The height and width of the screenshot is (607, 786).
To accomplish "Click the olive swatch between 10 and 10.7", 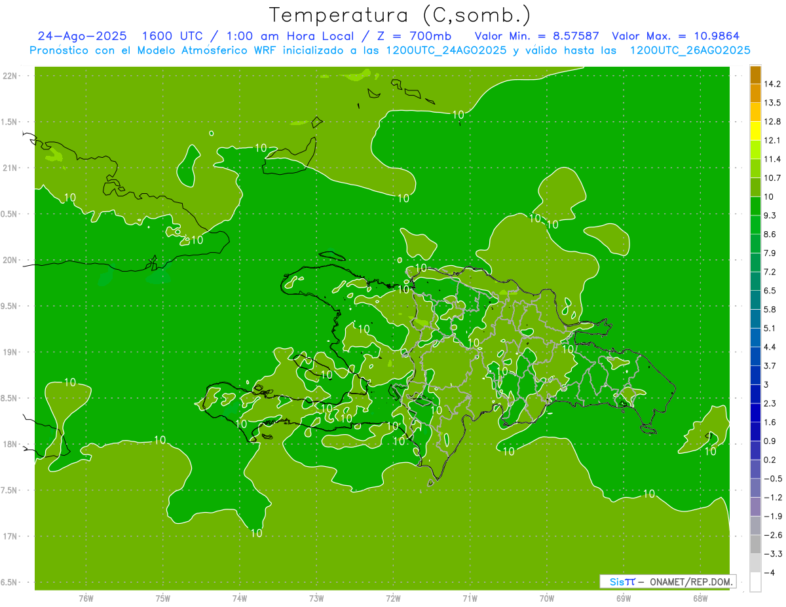I will click(x=755, y=187).
